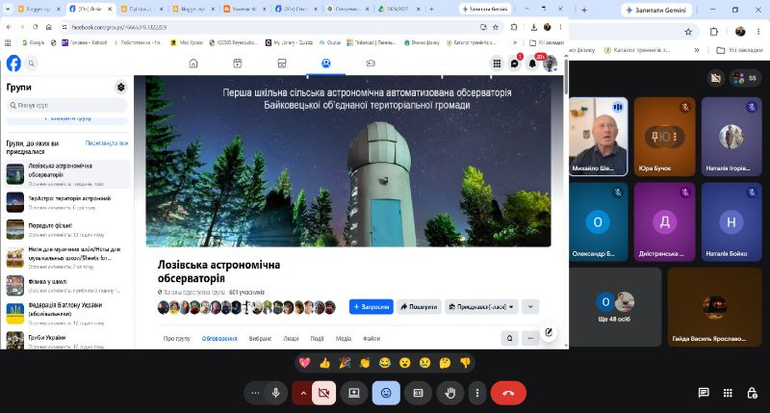Open the Facebook Gaming icon
770x413 pixels.
(x=371, y=64)
